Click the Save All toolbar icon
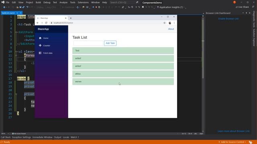 tap(23, 7)
